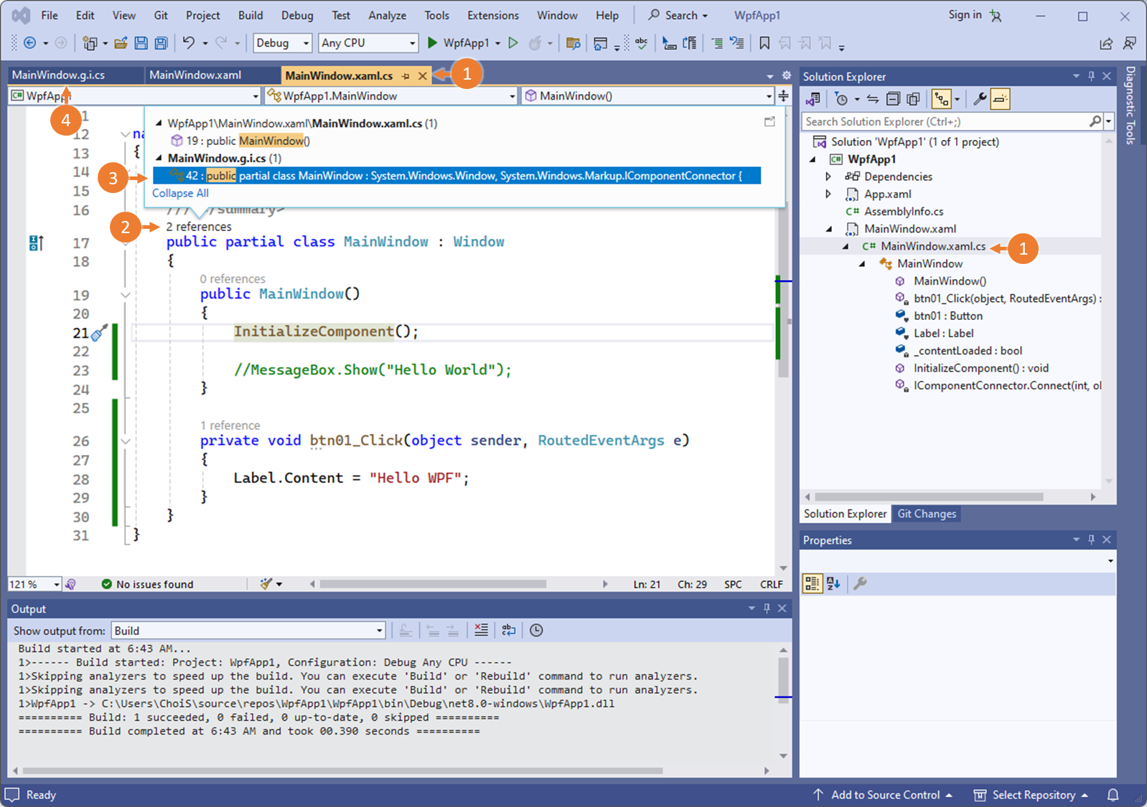The width and height of the screenshot is (1147, 807).
Task: Switch to the Git Changes tab
Action: (x=927, y=514)
